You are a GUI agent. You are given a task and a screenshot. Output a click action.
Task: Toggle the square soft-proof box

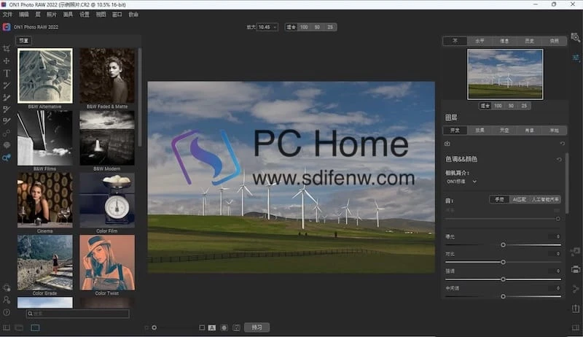click(x=202, y=328)
